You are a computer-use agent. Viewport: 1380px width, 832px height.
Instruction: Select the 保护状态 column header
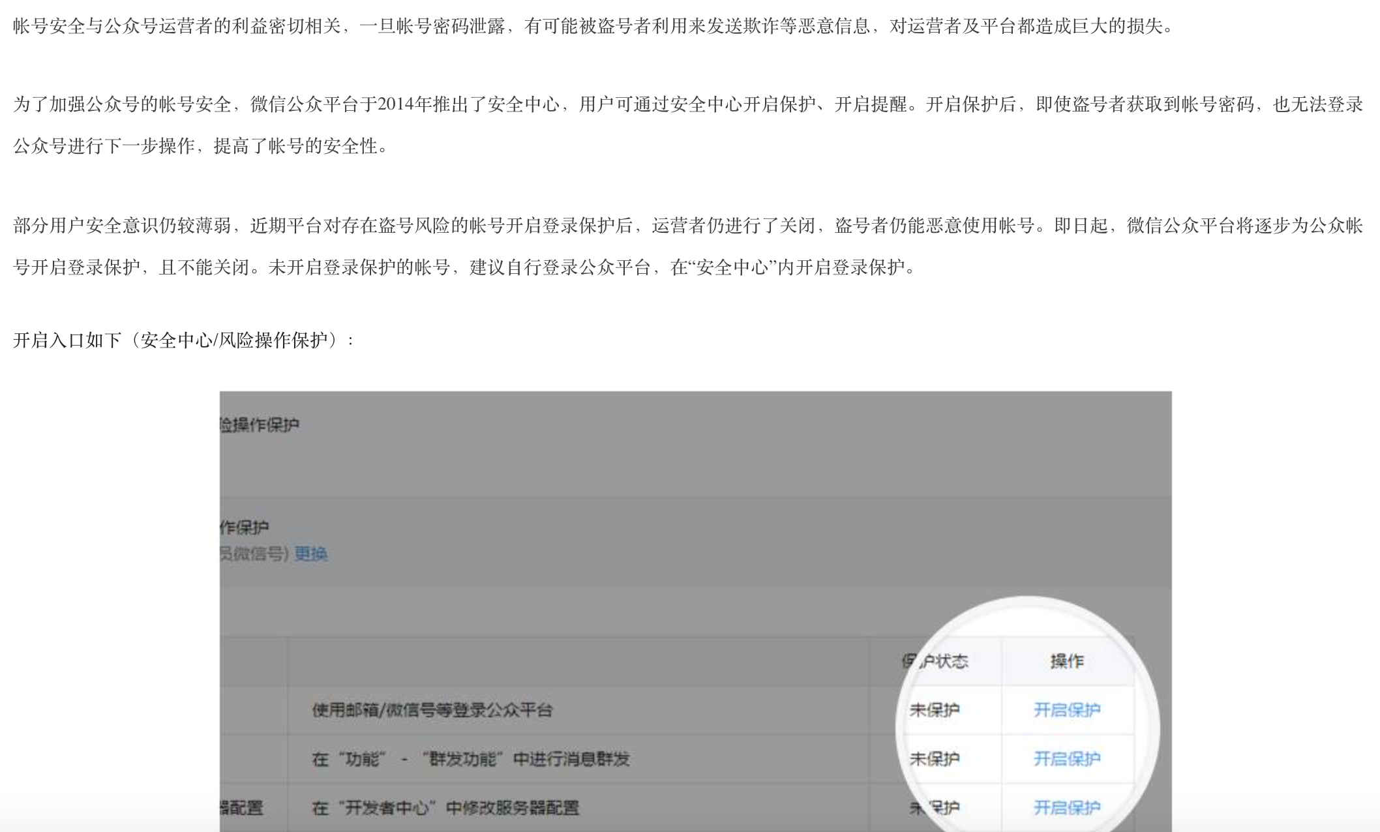(936, 659)
